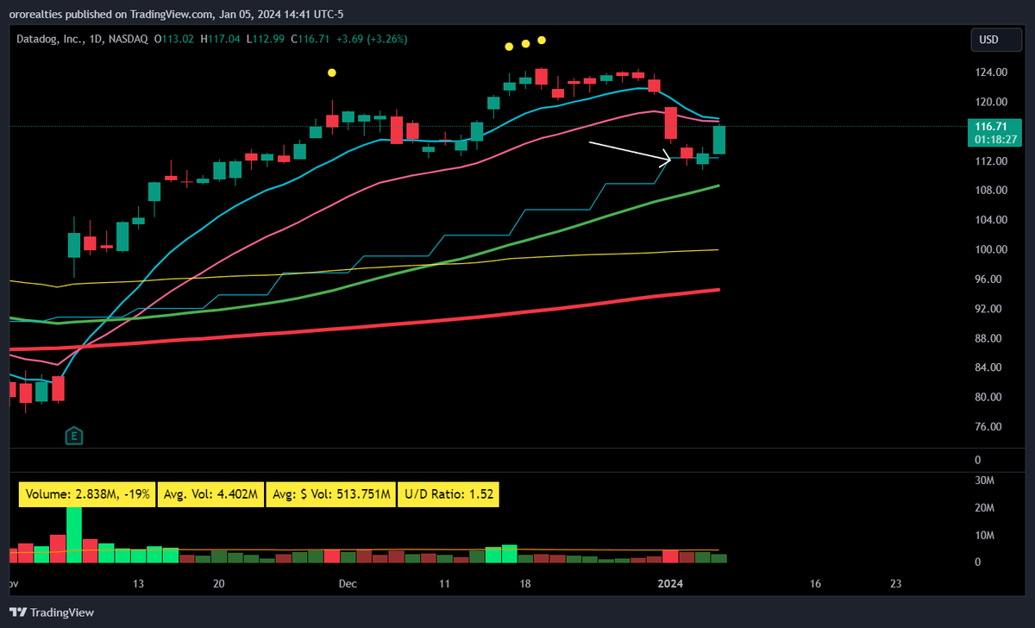The image size is (1035, 628).
Task: Click the earnings E marker icon
Action: (x=74, y=436)
